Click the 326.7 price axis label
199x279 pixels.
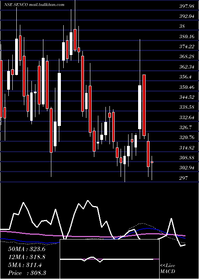click(185, 128)
